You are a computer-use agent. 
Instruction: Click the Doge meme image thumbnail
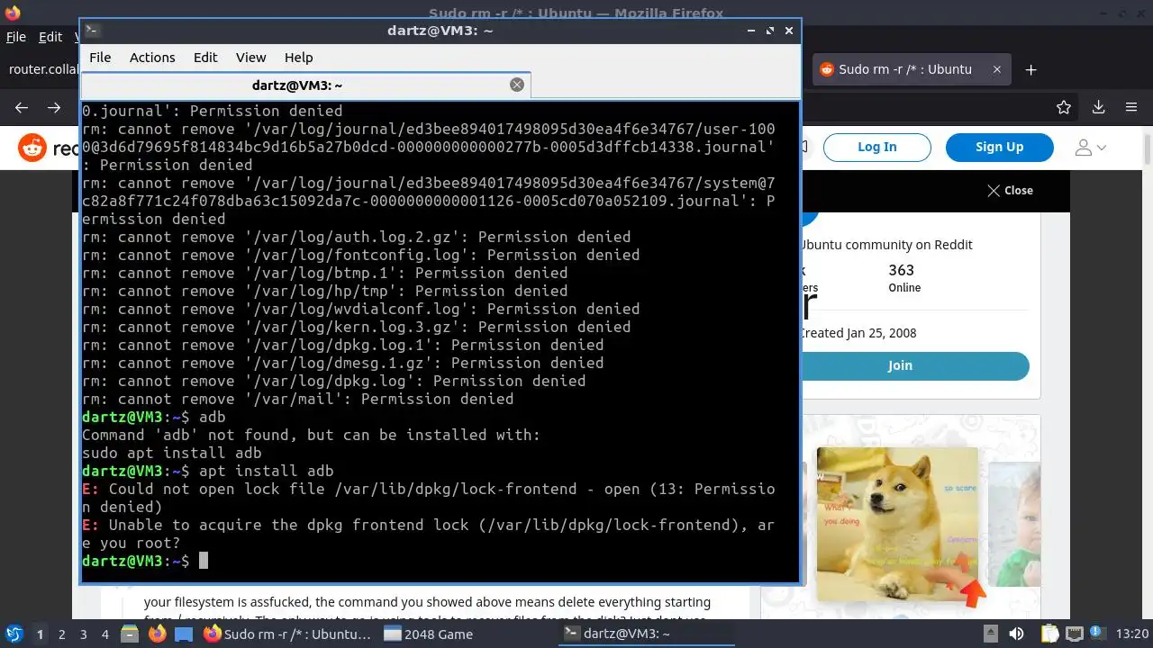click(x=897, y=525)
